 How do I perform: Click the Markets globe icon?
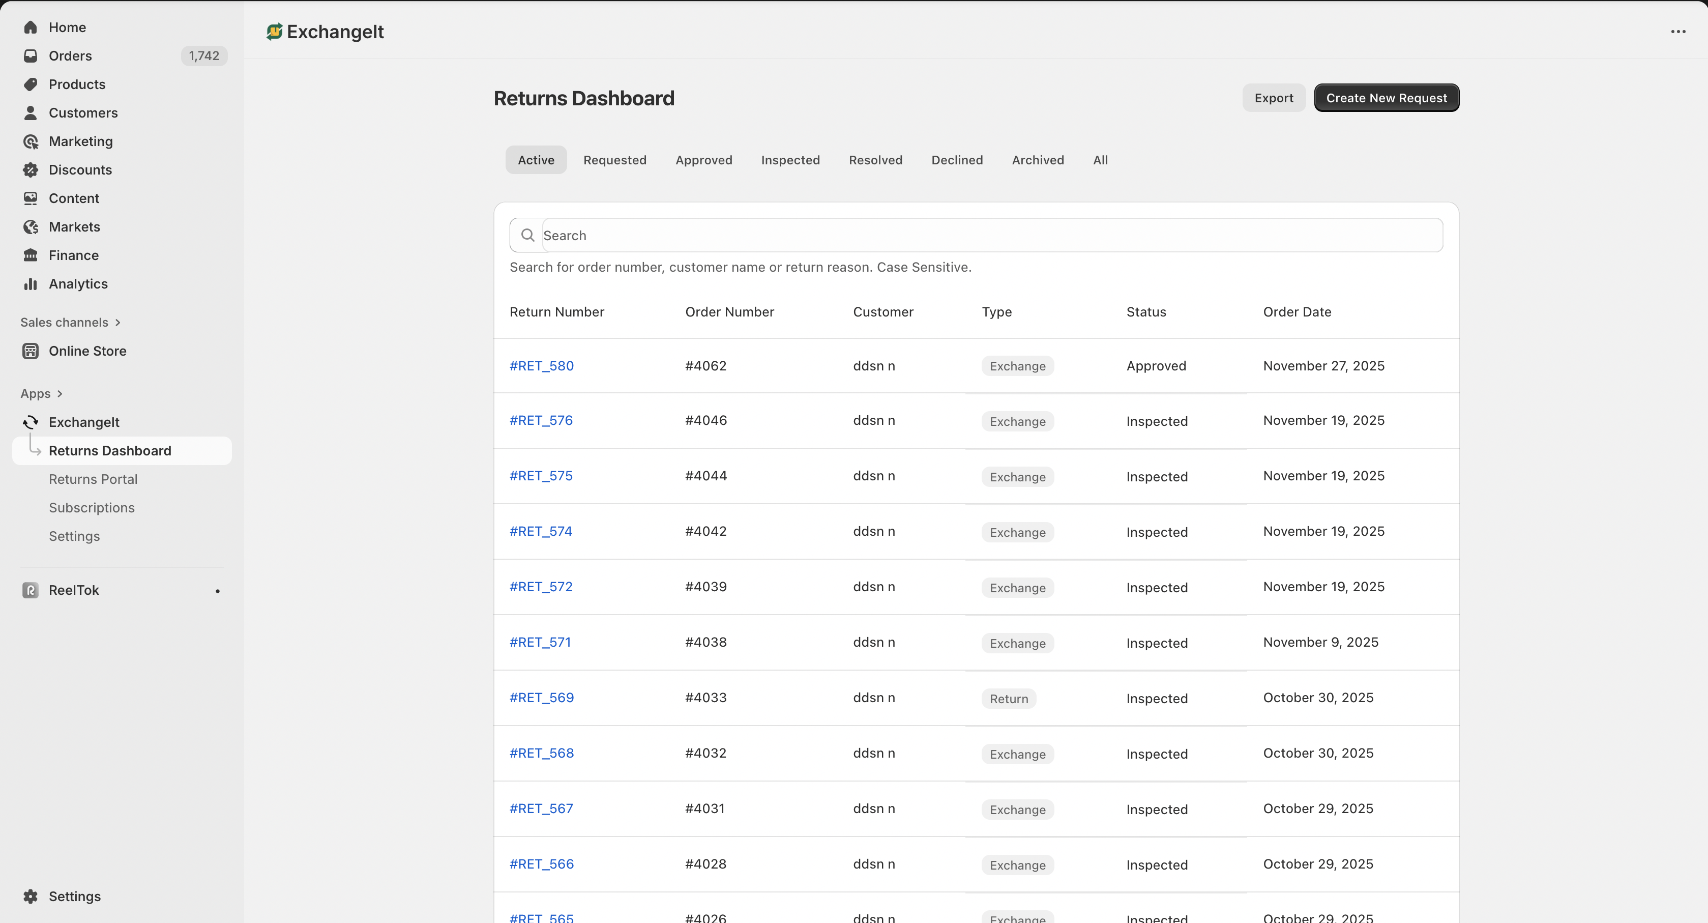click(31, 227)
